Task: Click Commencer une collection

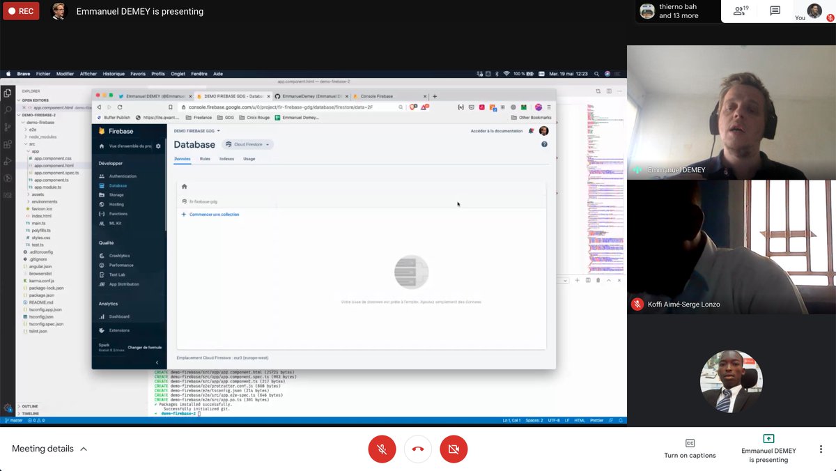Action: 210,215
